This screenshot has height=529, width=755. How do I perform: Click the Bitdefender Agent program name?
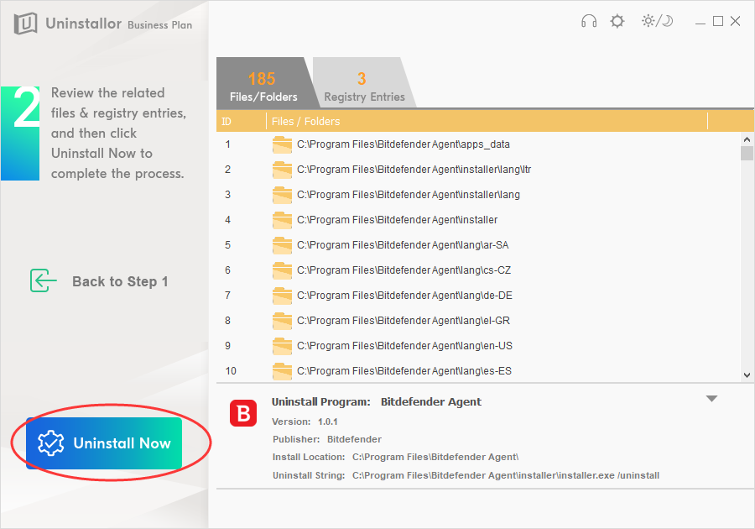[x=431, y=402]
